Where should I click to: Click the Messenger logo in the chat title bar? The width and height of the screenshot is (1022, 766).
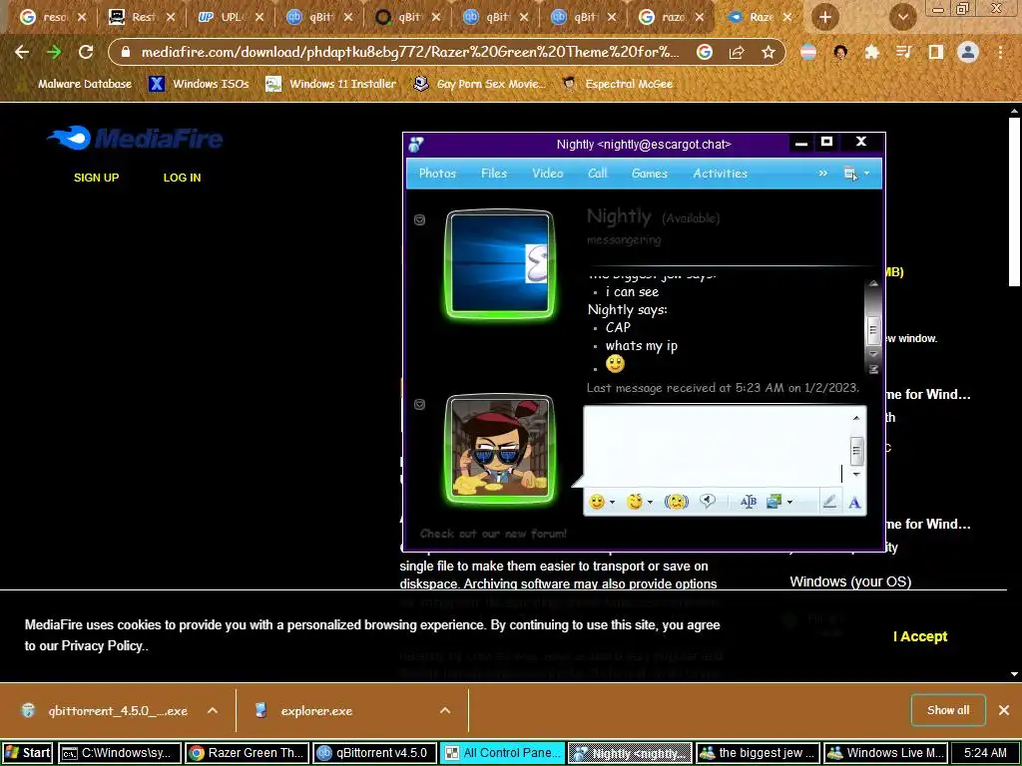[x=416, y=145]
